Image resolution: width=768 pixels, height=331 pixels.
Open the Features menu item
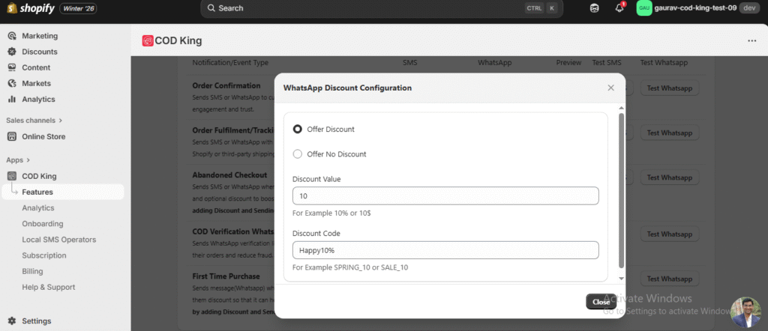pyautogui.click(x=37, y=192)
